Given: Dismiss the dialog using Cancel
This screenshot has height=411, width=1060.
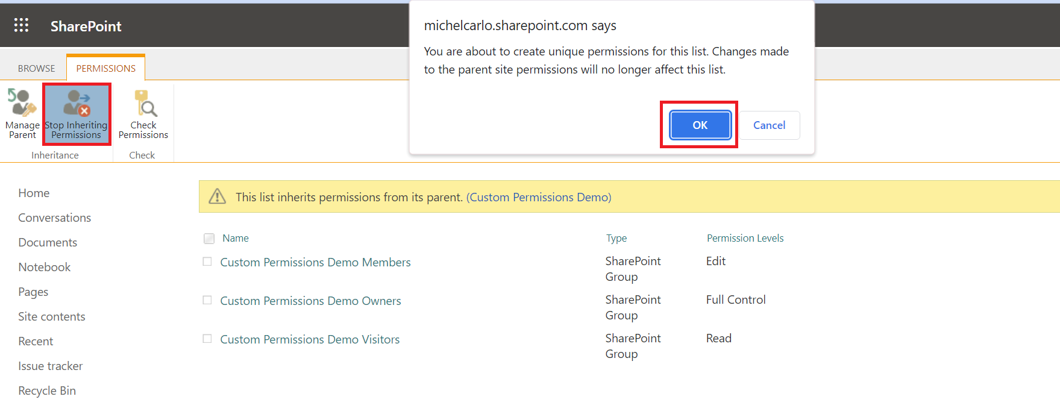Looking at the screenshot, I should tap(769, 125).
